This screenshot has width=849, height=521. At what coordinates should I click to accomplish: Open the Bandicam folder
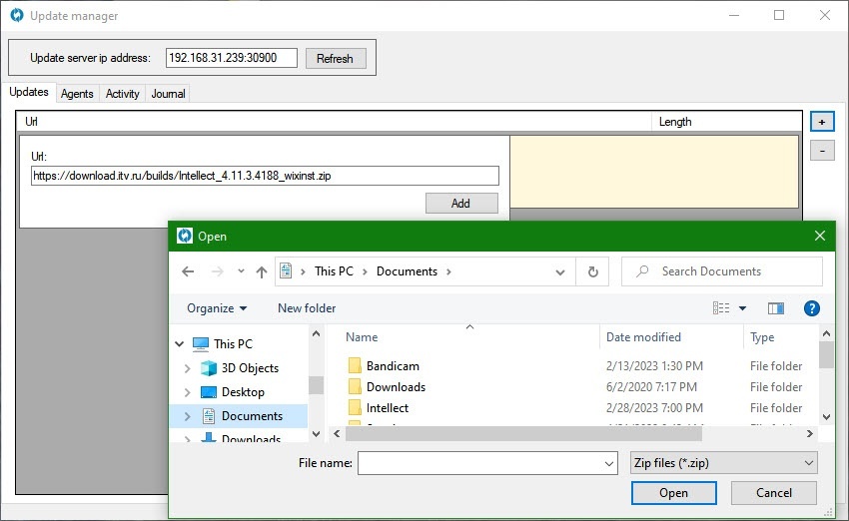pyautogui.click(x=392, y=366)
